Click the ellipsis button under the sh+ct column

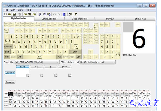[x=70, y=76]
